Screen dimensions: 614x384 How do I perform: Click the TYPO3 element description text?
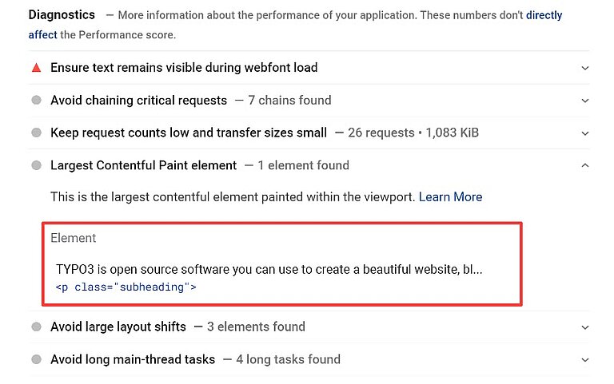[x=269, y=270]
